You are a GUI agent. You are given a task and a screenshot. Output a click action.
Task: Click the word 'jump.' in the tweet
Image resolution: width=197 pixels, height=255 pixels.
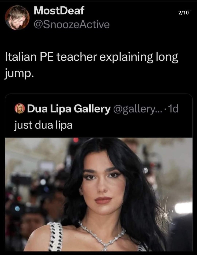[x=19, y=74]
